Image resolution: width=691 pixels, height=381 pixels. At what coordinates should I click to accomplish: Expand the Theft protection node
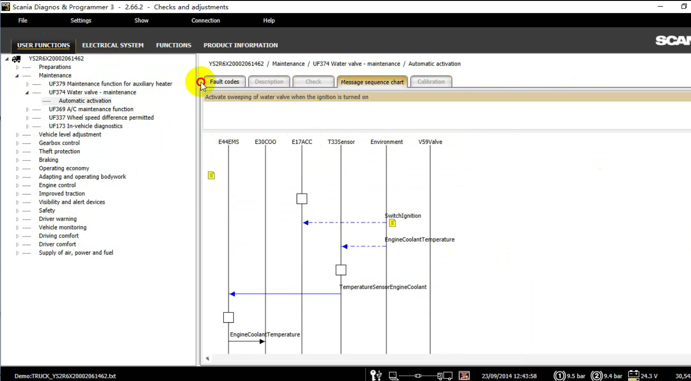(x=17, y=152)
